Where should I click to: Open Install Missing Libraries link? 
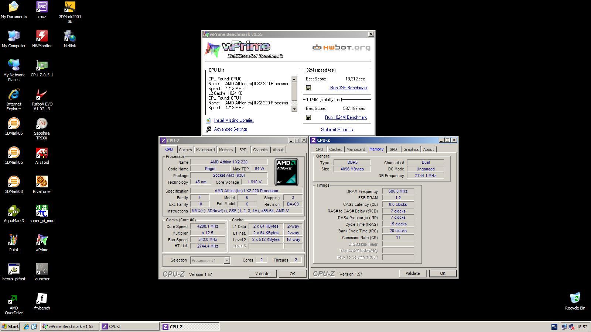(234, 120)
